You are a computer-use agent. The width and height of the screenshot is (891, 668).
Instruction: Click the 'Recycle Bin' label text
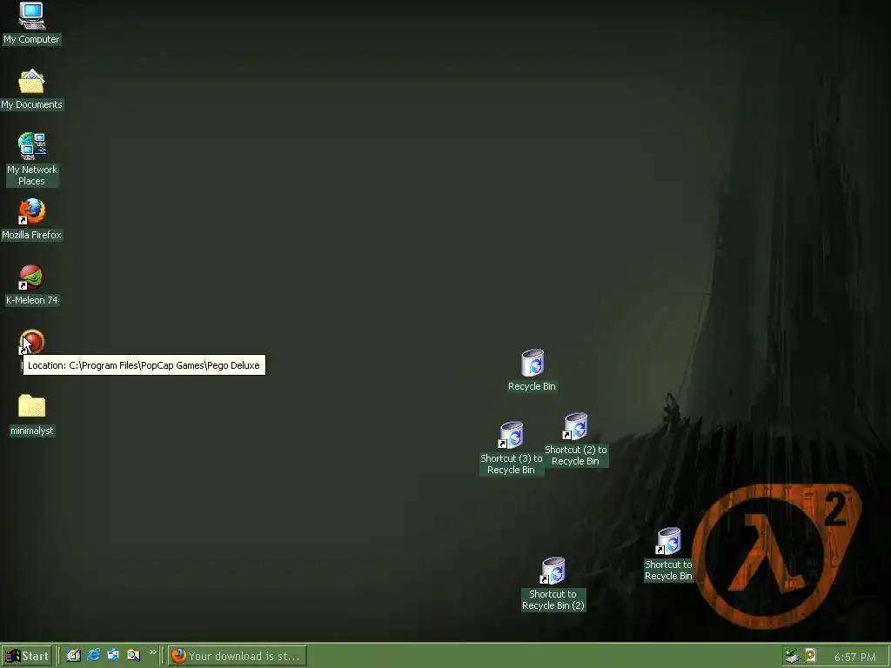pyautogui.click(x=532, y=386)
